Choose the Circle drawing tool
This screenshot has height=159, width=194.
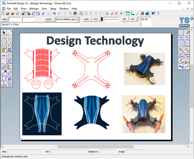click(4, 38)
